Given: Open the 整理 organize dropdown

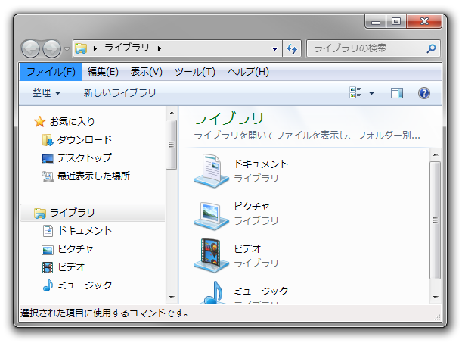Looking at the screenshot, I should pos(47,93).
